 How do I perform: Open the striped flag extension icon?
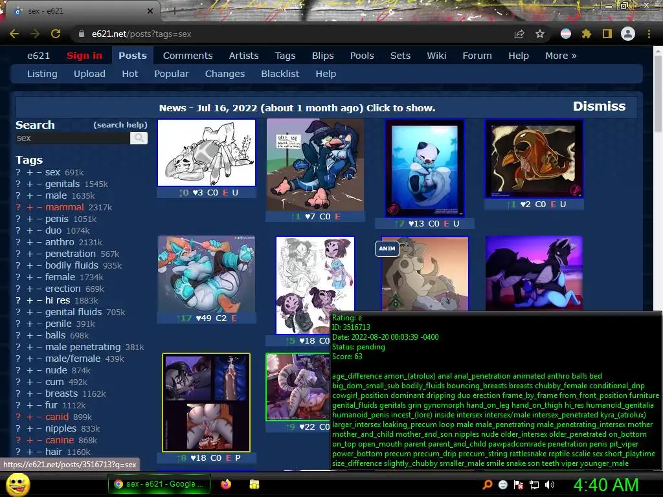pos(566,34)
